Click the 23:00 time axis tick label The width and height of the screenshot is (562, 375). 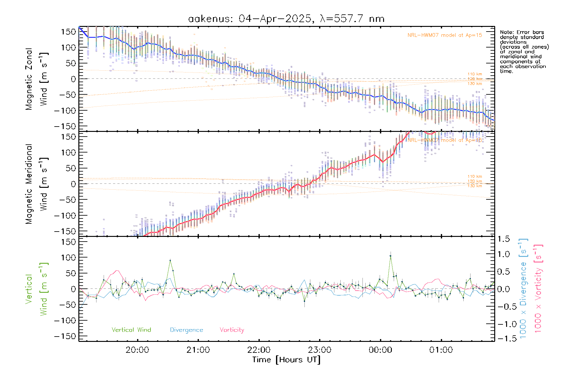coord(320,350)
